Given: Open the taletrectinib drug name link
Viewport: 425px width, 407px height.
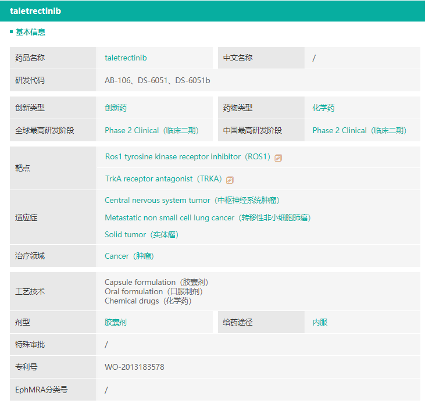Looking at the screenshot, I should (126, 58).
